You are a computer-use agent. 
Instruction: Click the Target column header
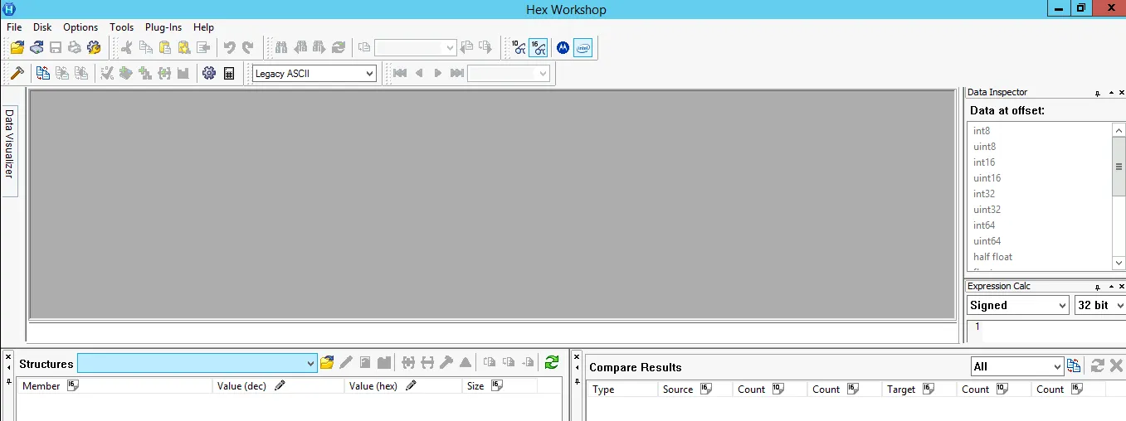pyautogui.click(x=919, y=390)
